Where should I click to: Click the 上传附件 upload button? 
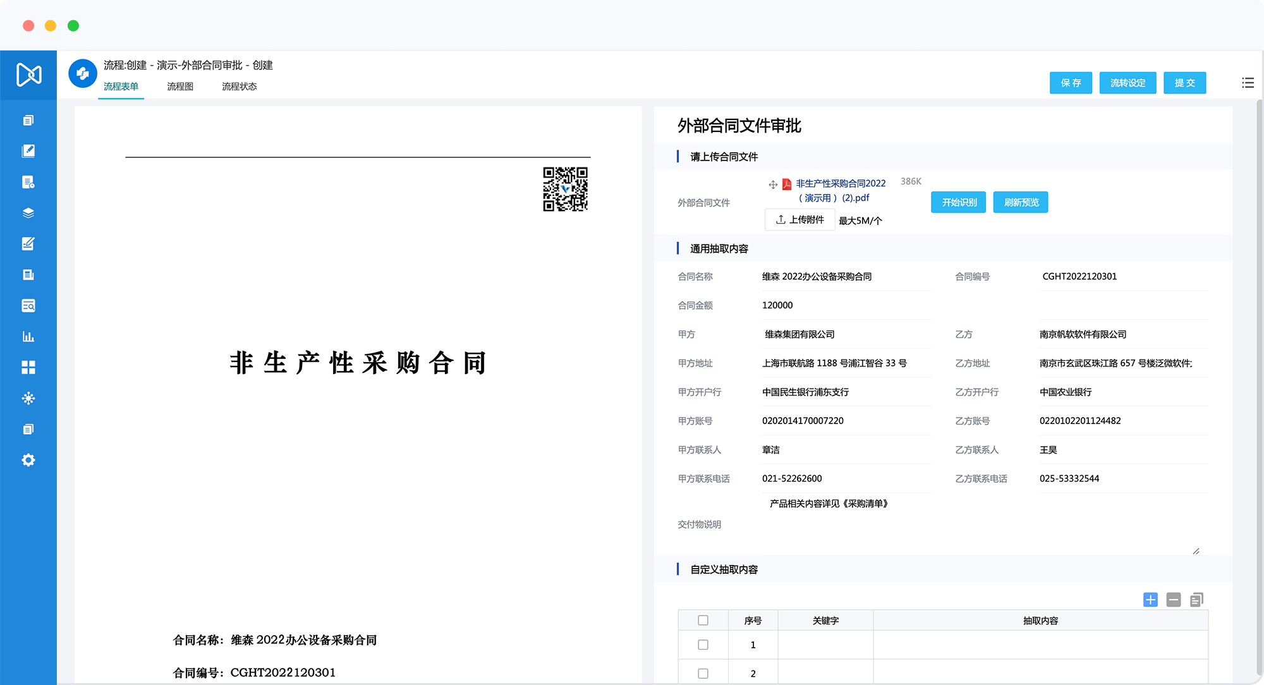800,220
